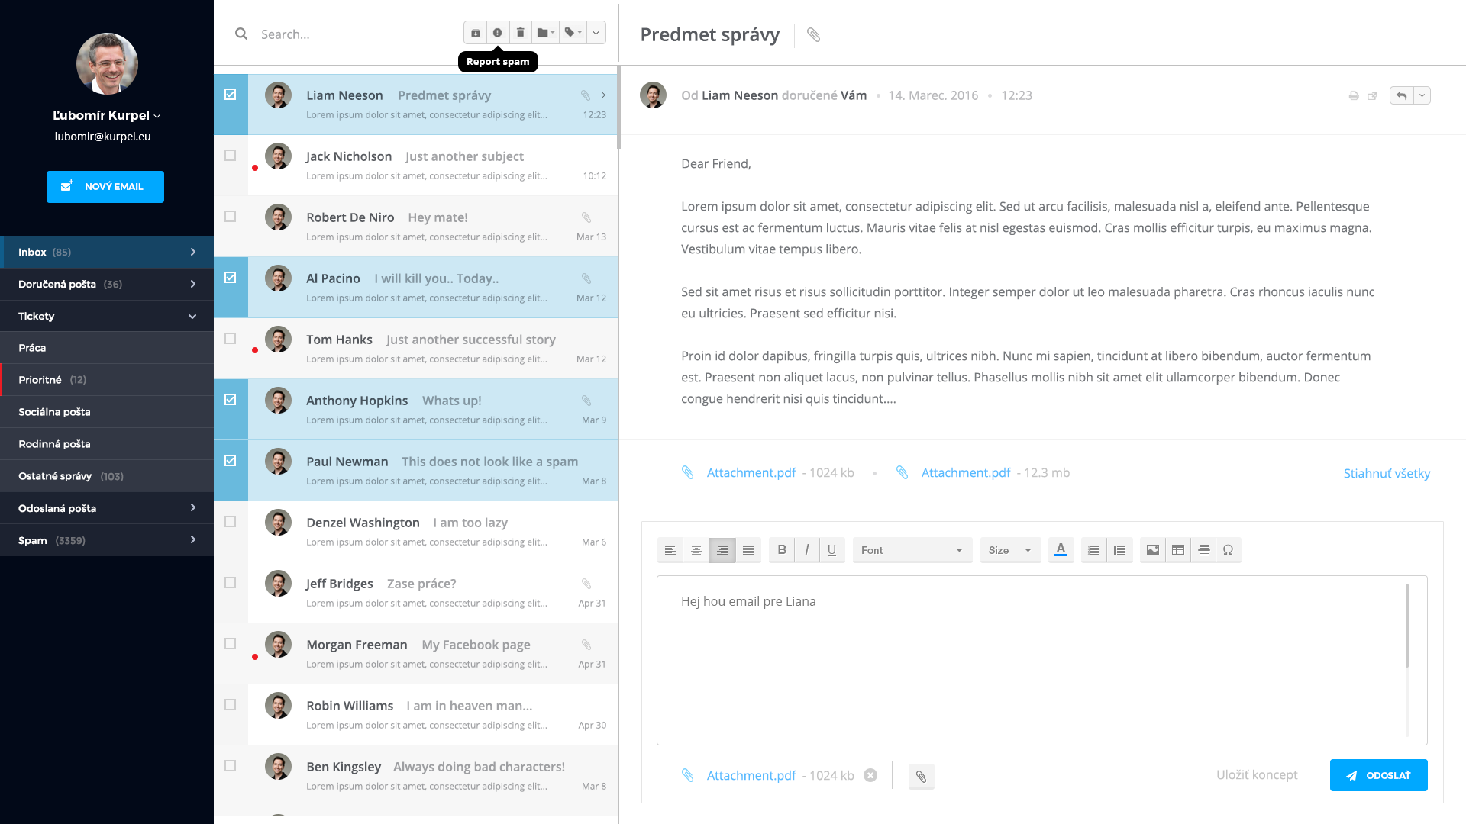Delete selected emails with trash icon
Image resolution: width=1466 pixels, height=824 pixels.
tap(520, 33)
